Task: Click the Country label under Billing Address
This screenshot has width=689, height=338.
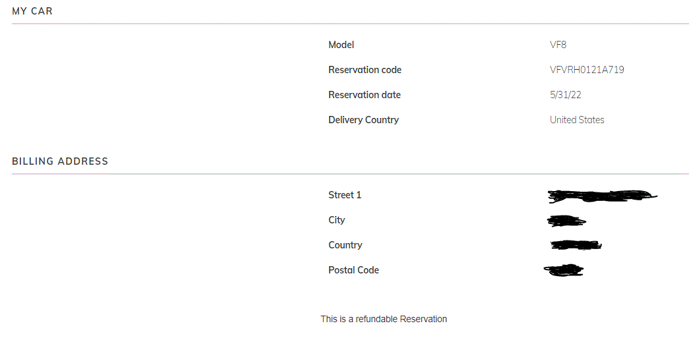Action: pyautogui.click(x=345, y=245)
